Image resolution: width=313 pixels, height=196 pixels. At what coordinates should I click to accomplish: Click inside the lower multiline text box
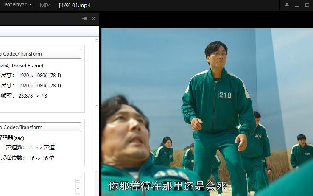point(38,187)
